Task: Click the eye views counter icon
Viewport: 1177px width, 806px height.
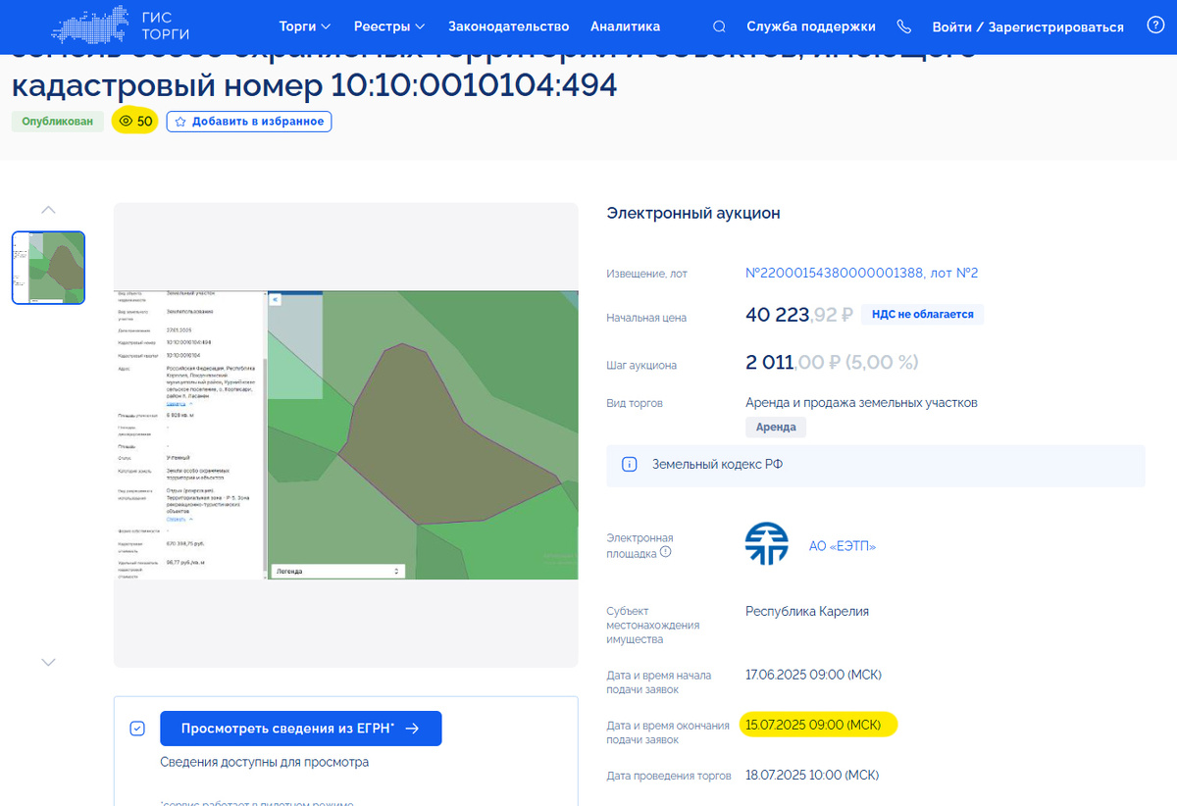Action: pos(126,122)
